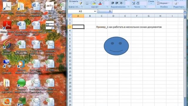Open the Формат cells dropdown
This screenshot has height=106, width=188.
point(163,3)
